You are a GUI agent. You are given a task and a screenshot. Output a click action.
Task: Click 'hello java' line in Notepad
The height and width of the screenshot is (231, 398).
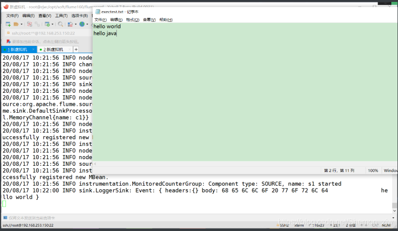pyautogui.click(x=105, y=33)
